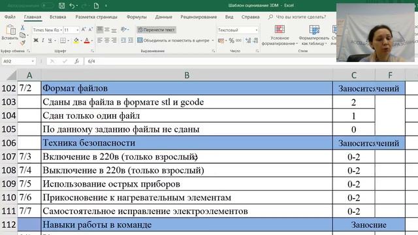The height and width of the screenshot is (235, 418).
Task: Toggle Перенести текст wrap text
Action: tap(157, 30)
